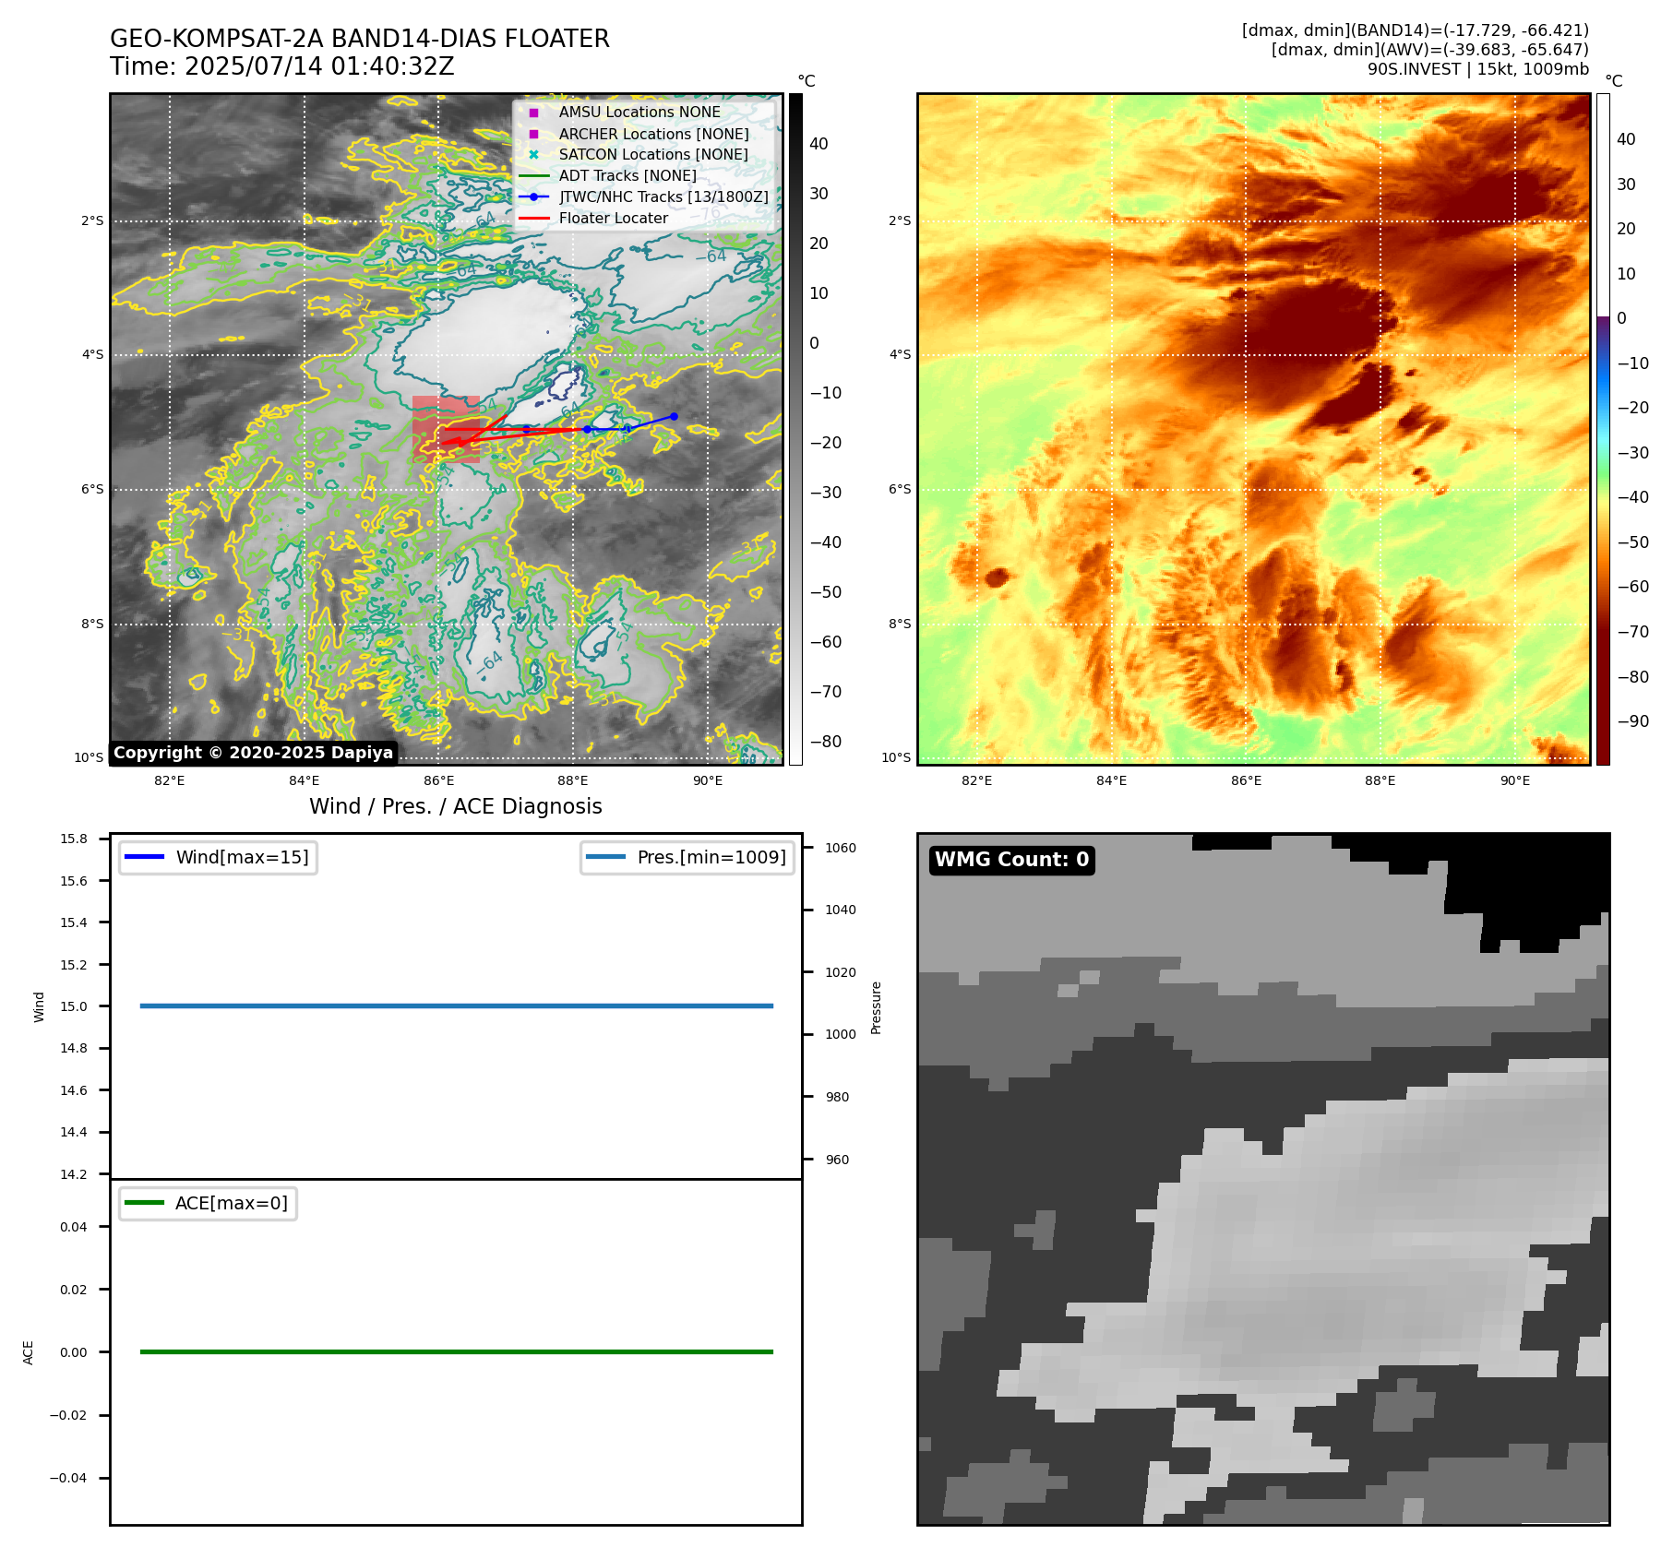Viewport: 1673px width, 1559px height.
Task: Click the '1060' pressure axis tick
Action: 841,848
